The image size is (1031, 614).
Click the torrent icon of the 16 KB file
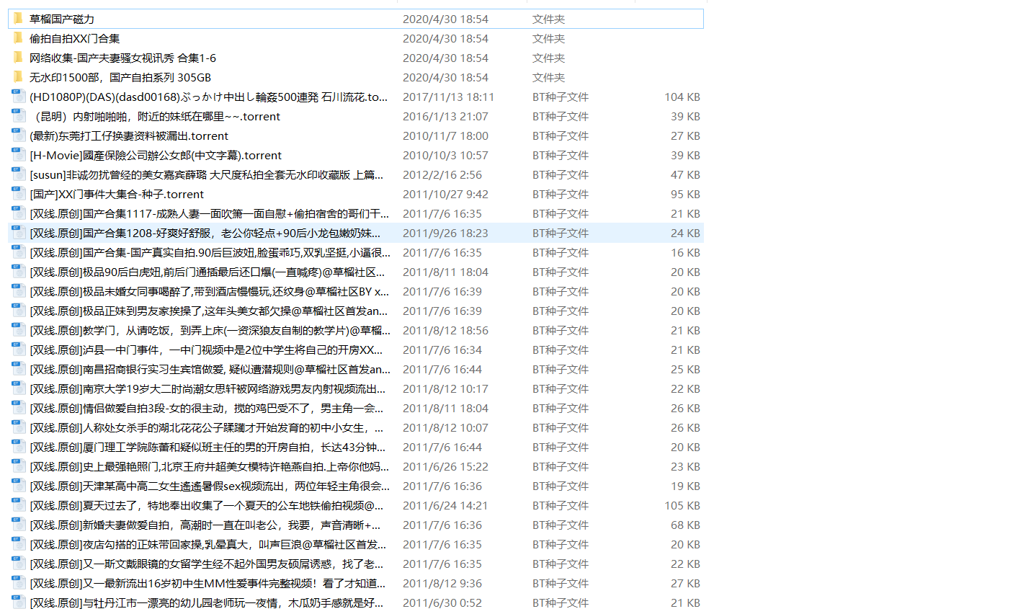click(x=19, y=252)
